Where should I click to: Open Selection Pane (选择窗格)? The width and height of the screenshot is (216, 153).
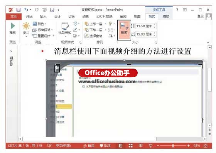[x=93, y=36]
